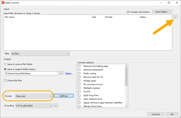Click the output folder path text field

pos(32,73)
